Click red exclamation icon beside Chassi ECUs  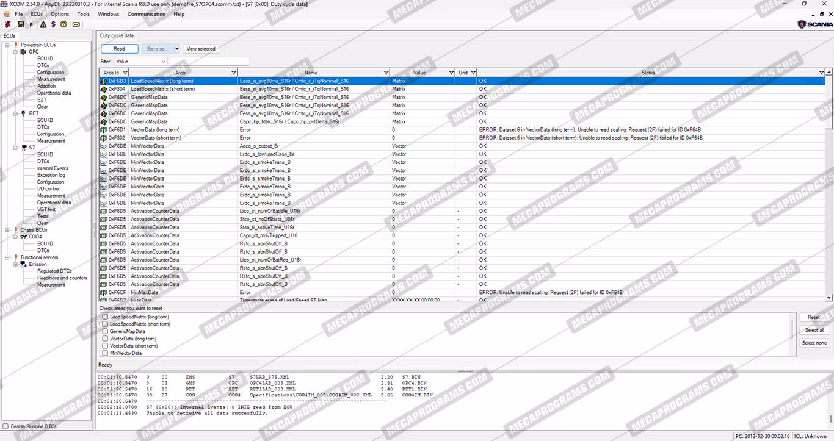(16, 230)
